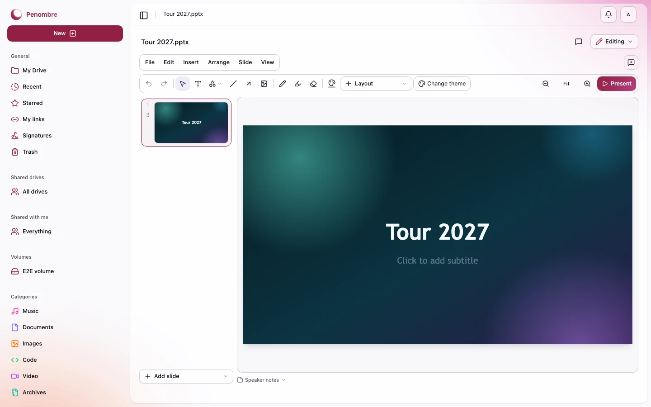Viewport: 651px width, 407px height.
Task: Select the Arrow tool
Action: click(249, 84)
